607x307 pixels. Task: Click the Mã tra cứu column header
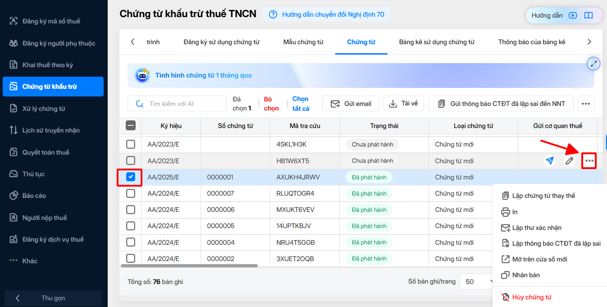(305, 126)
